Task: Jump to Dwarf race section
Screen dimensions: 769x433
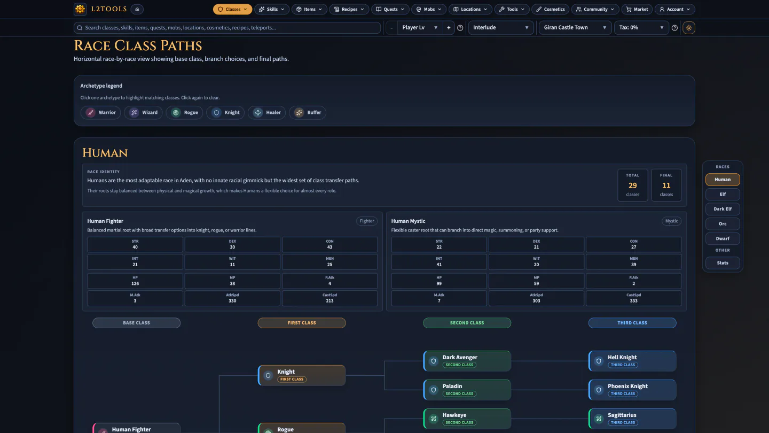Action: [723, 238]
